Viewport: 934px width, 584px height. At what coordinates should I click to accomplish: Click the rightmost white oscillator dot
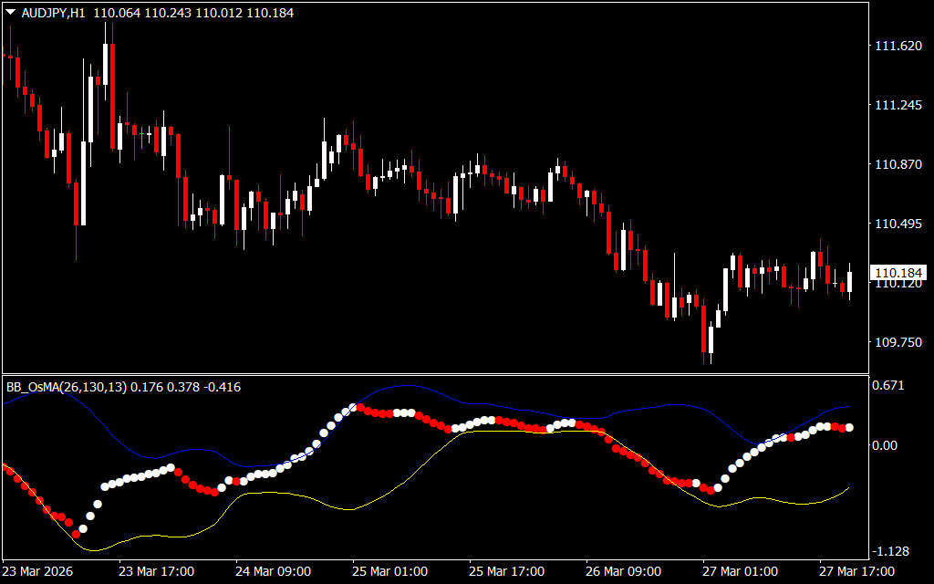pyautogui.click(x=849, y=428)
